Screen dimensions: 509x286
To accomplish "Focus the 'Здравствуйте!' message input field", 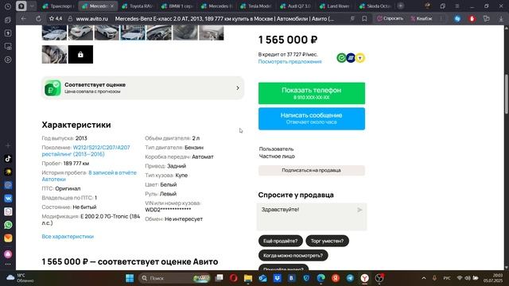I will (x=312, y=217).
